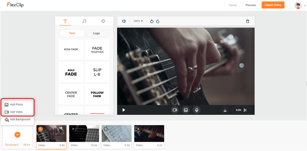Open the music note tab

(84, 21)
